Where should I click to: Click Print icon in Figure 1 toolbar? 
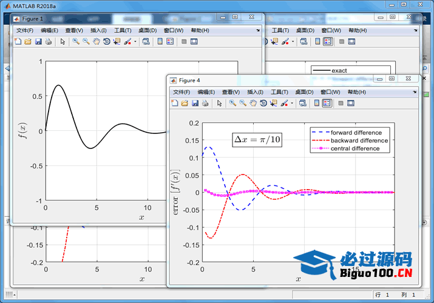pos(48,42)
